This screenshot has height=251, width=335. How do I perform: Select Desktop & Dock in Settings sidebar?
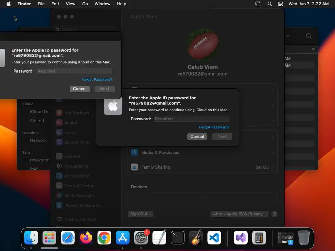(x=76, y=219)
